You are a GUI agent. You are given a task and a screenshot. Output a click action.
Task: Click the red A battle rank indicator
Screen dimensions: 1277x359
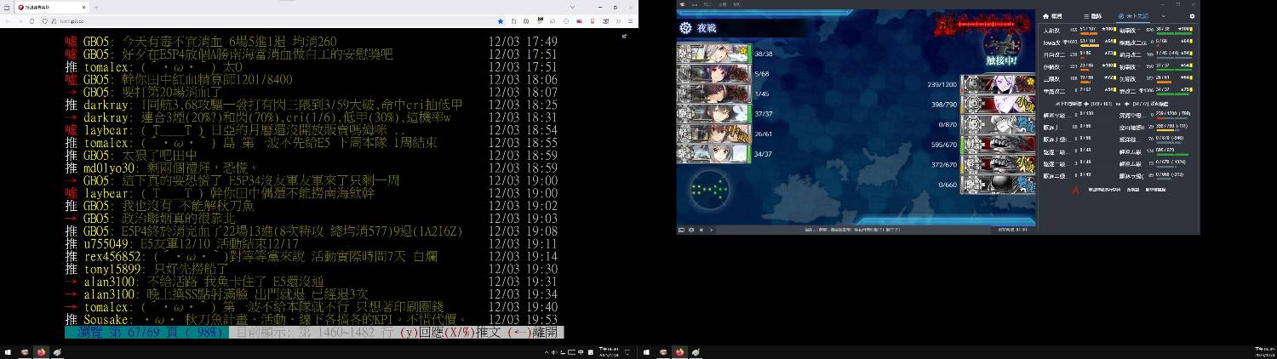[1074, 190]
